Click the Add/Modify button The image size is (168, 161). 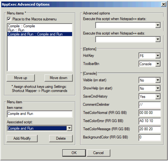22,138
